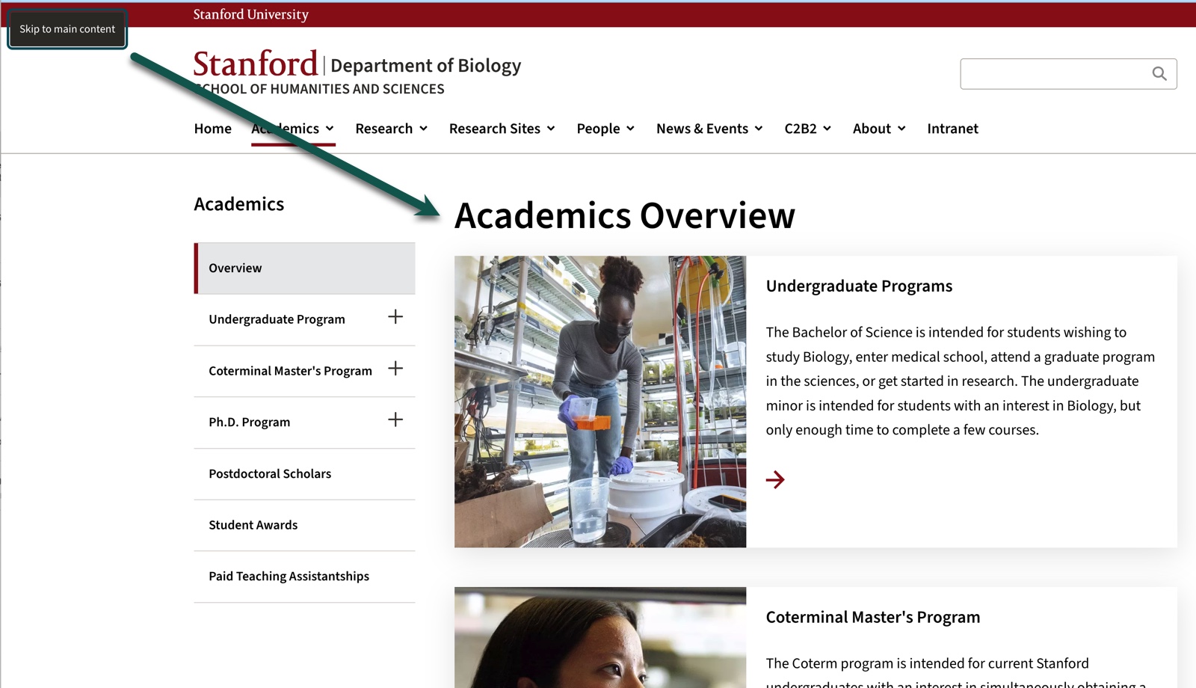Click the Stanford University top bar link
This screenshot has height=688, width=1196.
[x=250, y=14]
